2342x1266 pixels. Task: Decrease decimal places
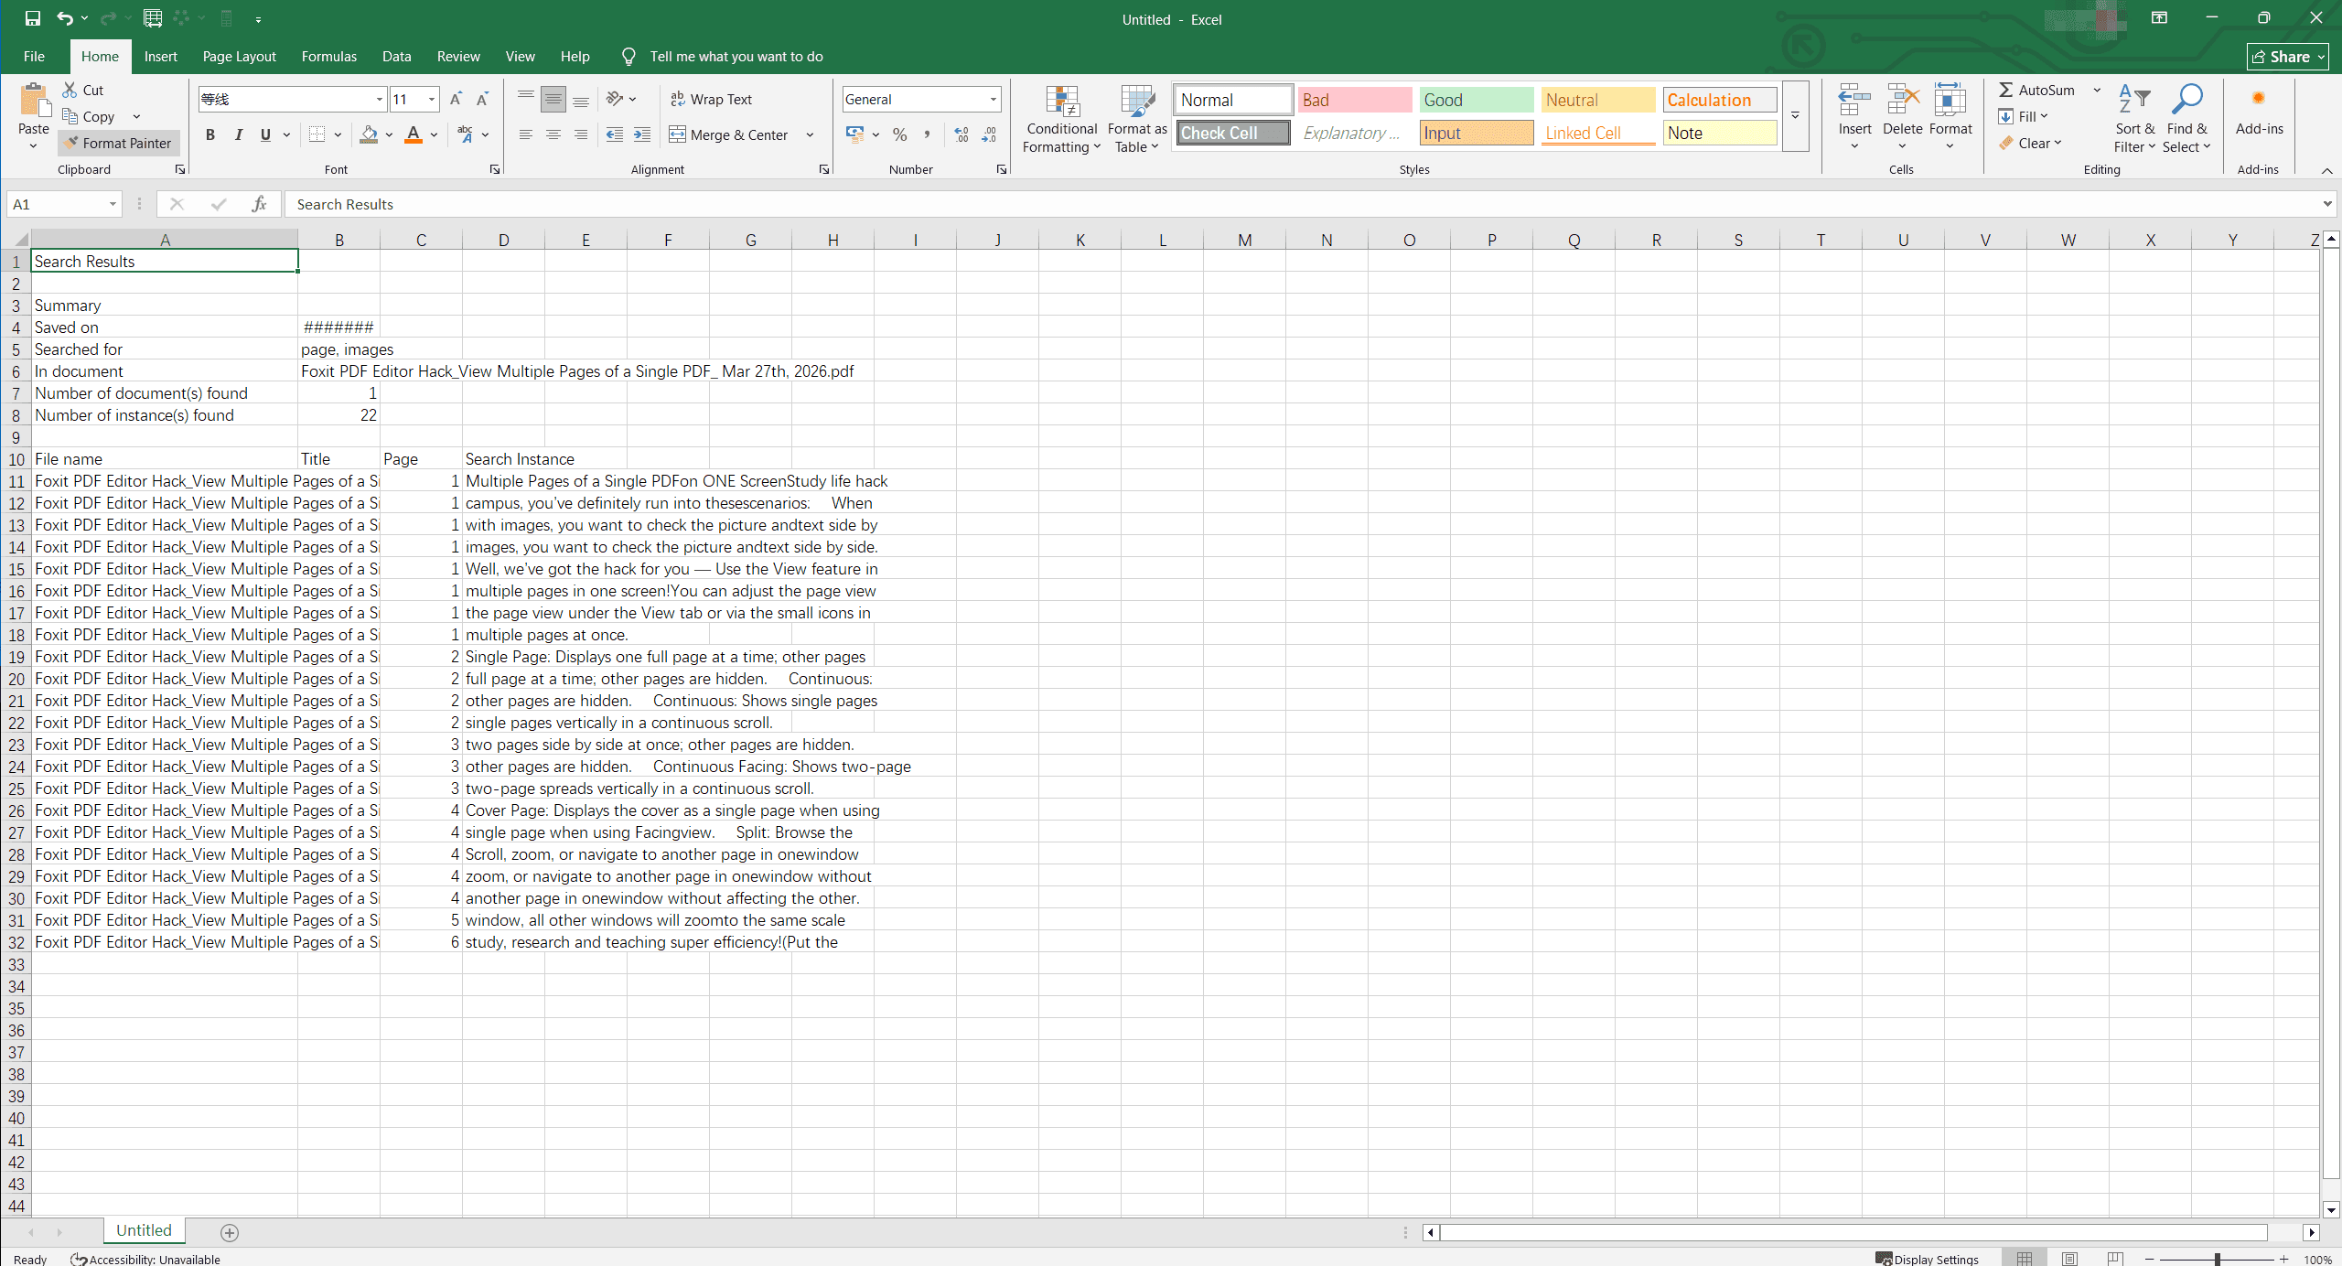990,134
